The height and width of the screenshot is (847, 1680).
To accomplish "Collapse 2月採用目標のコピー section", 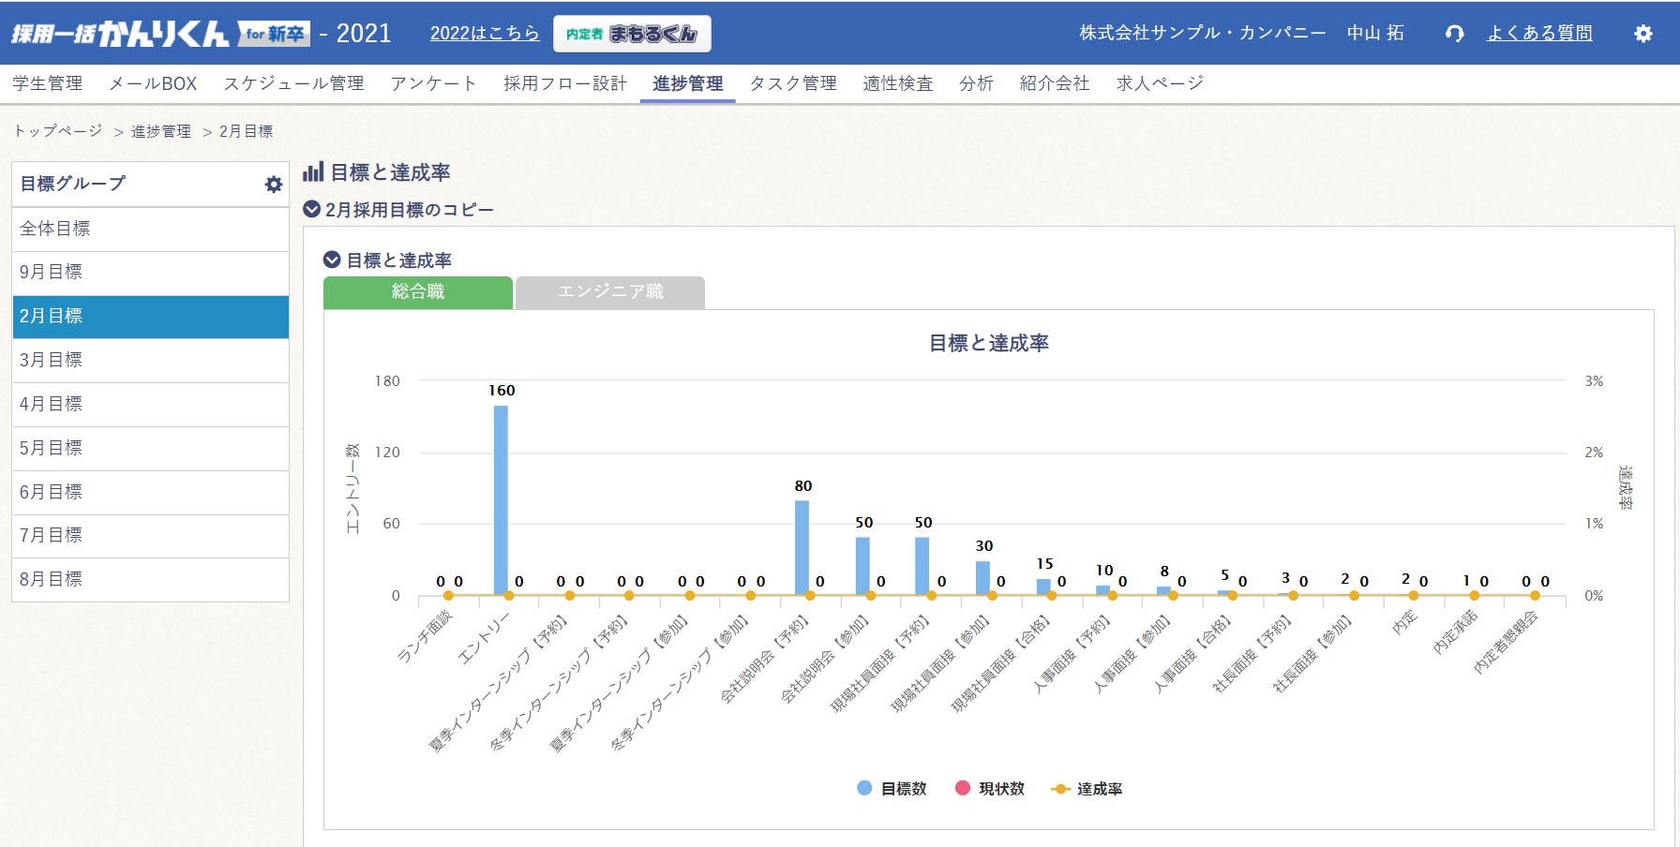I will click(312, 209).
